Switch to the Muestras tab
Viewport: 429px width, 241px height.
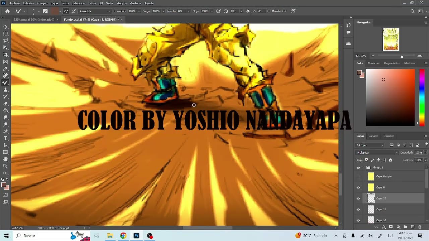coord(374,63)
